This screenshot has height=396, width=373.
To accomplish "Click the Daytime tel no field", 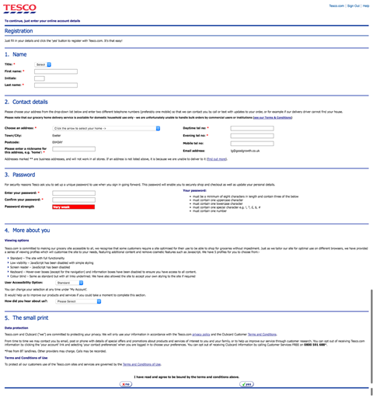I will [252, 128].
